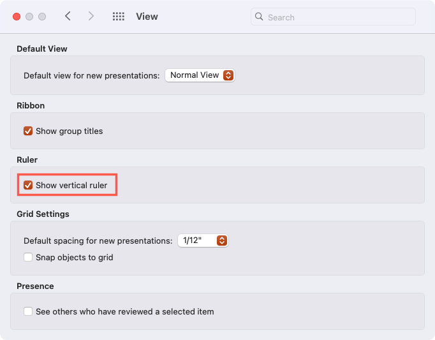Open the 1/12" default spacing dropdown

[x=203, y=240]
